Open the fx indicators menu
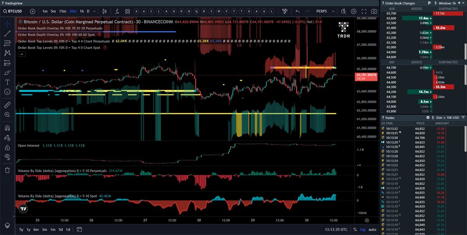 pos(117,11)
